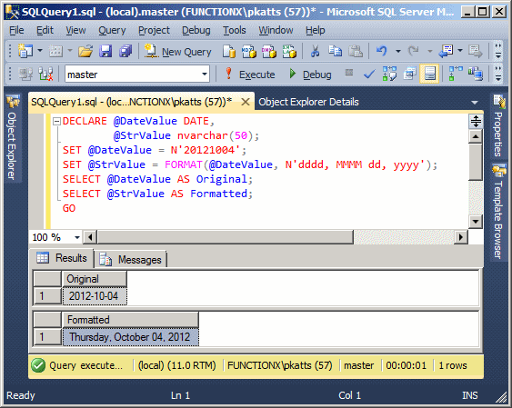Click the Save All icon

(125, 51)
